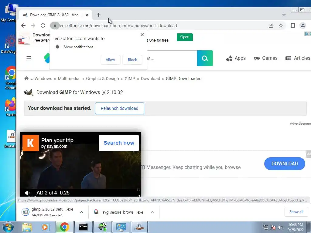Open the Articles section
The height and width of the screenshot is (233, 311).
298,58
